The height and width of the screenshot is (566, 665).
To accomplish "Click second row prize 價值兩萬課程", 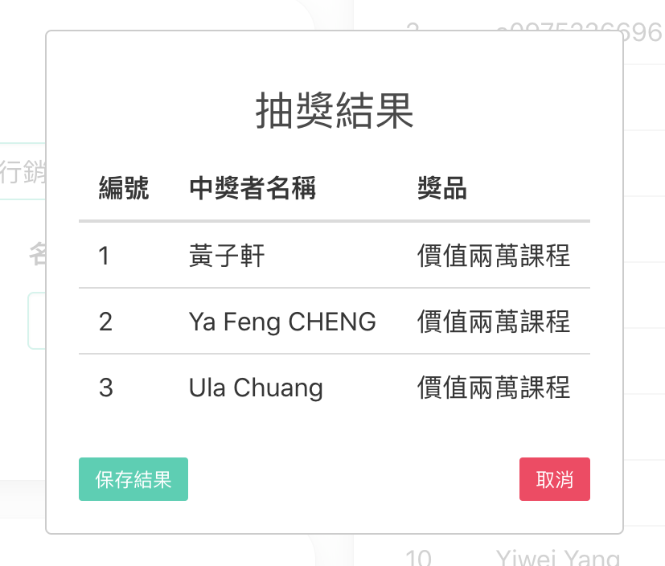I will 494,322.
